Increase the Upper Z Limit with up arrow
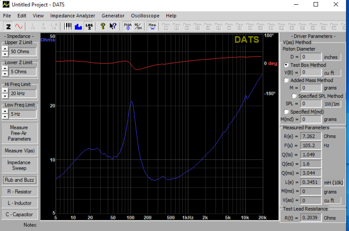The height and width of the screenshot is (231, 349). [x=5, y=49]
